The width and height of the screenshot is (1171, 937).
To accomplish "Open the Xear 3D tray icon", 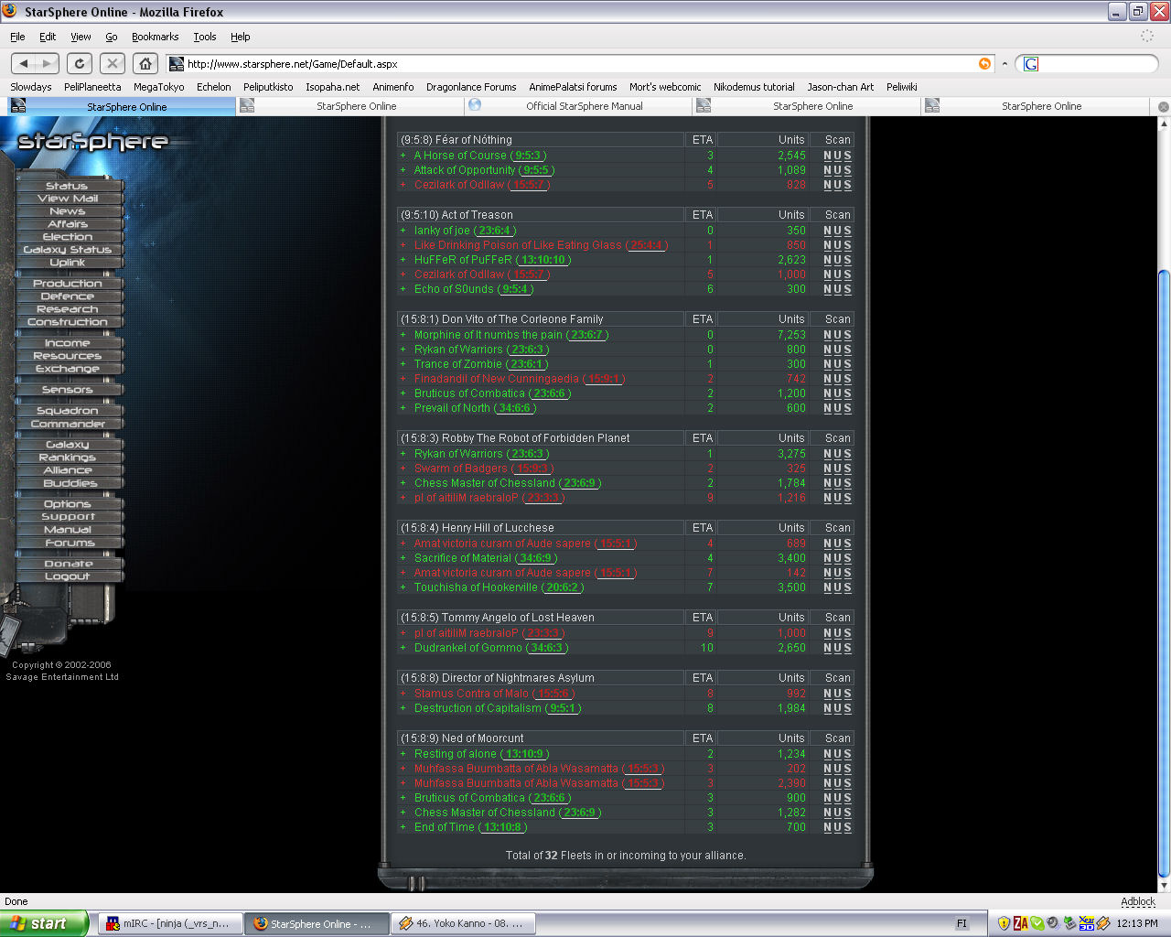I will (1086, 923).
